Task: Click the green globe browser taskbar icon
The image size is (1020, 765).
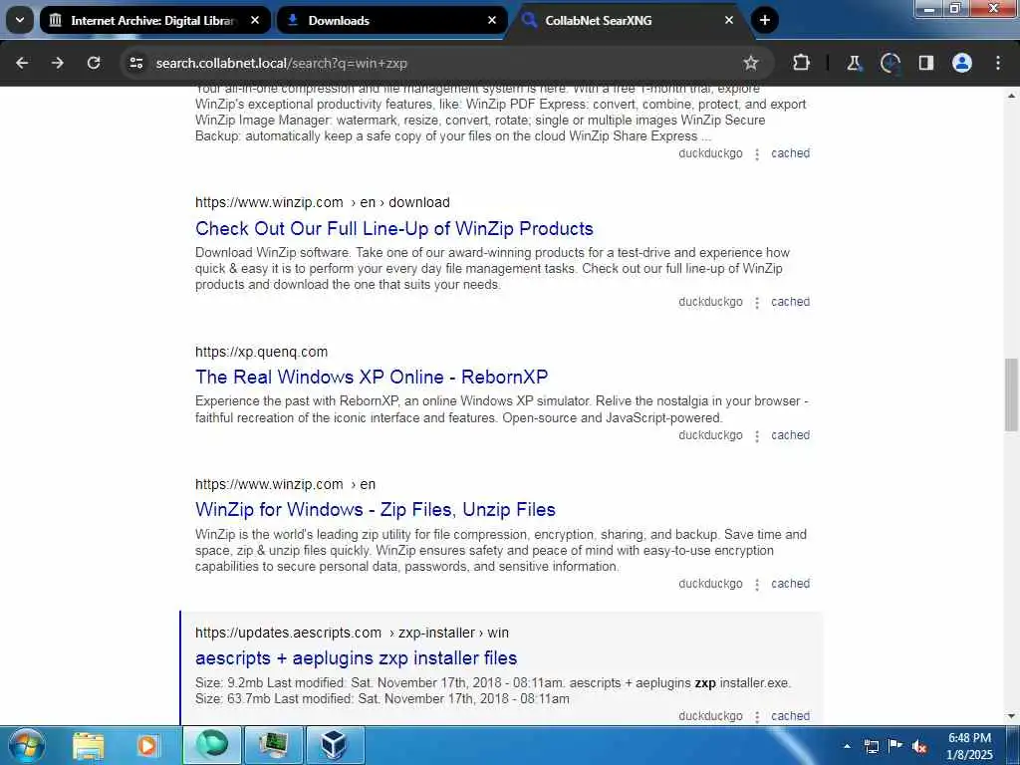Action: (212, 745)
